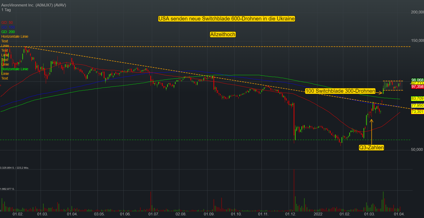This screenshot has height=218, width=424.
Task: Click the 01.06. date axis label
Action: [125, 214]
